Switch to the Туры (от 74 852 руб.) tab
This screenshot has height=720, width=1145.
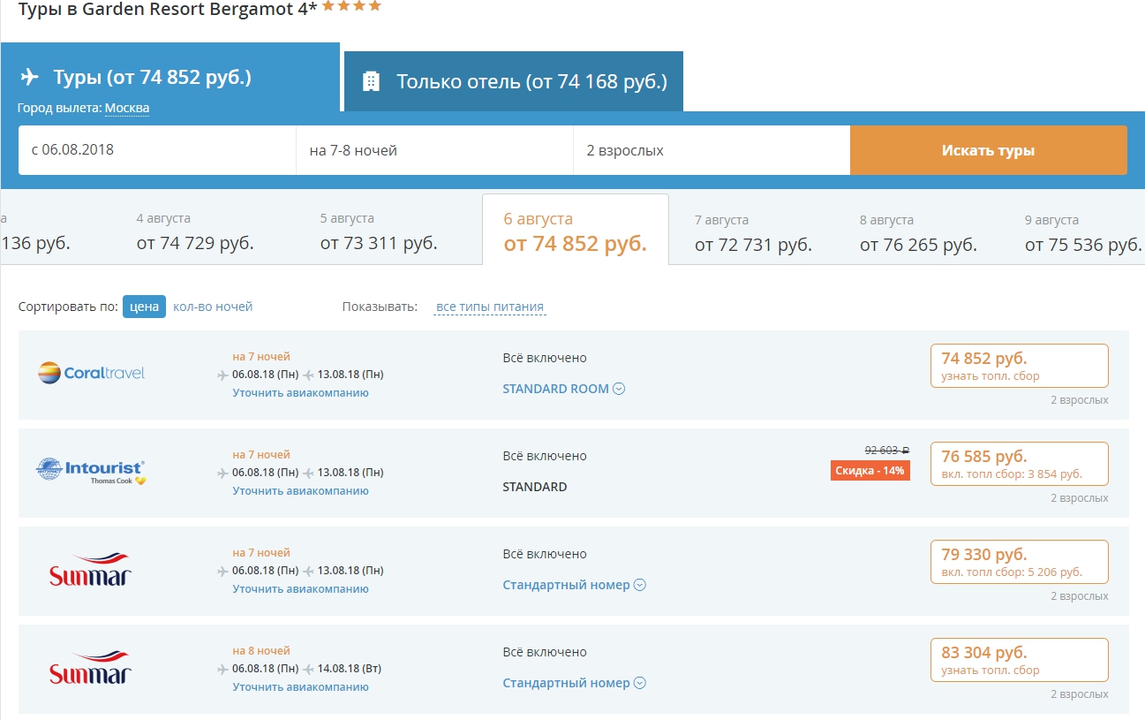[170, 77]
